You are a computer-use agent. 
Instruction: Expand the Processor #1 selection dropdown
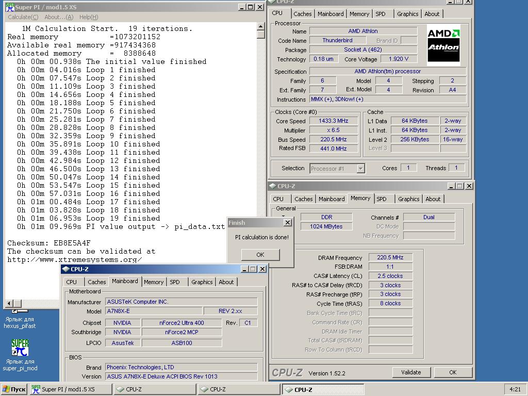[360, 169]
